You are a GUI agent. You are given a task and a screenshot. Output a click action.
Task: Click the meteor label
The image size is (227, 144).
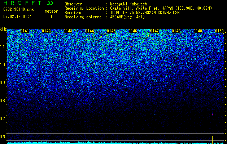click(51, 11)
